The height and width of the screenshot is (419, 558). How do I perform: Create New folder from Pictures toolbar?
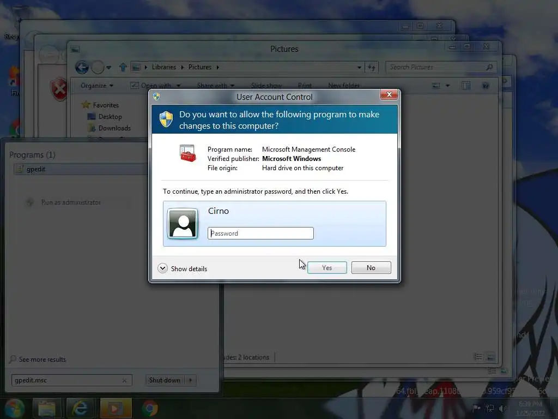[344, 86]
